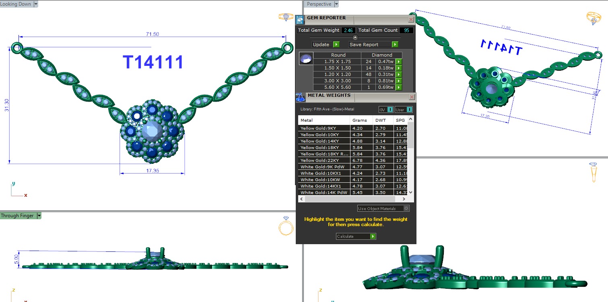
Task: Click green arrow for 3.00 X 3.00 row
Action: (x=398, y=81)
